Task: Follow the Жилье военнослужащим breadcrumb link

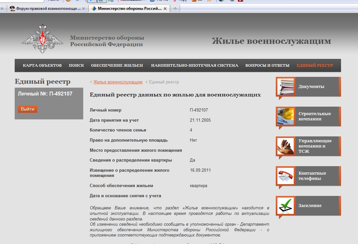Action: click(x=118, y=82)
